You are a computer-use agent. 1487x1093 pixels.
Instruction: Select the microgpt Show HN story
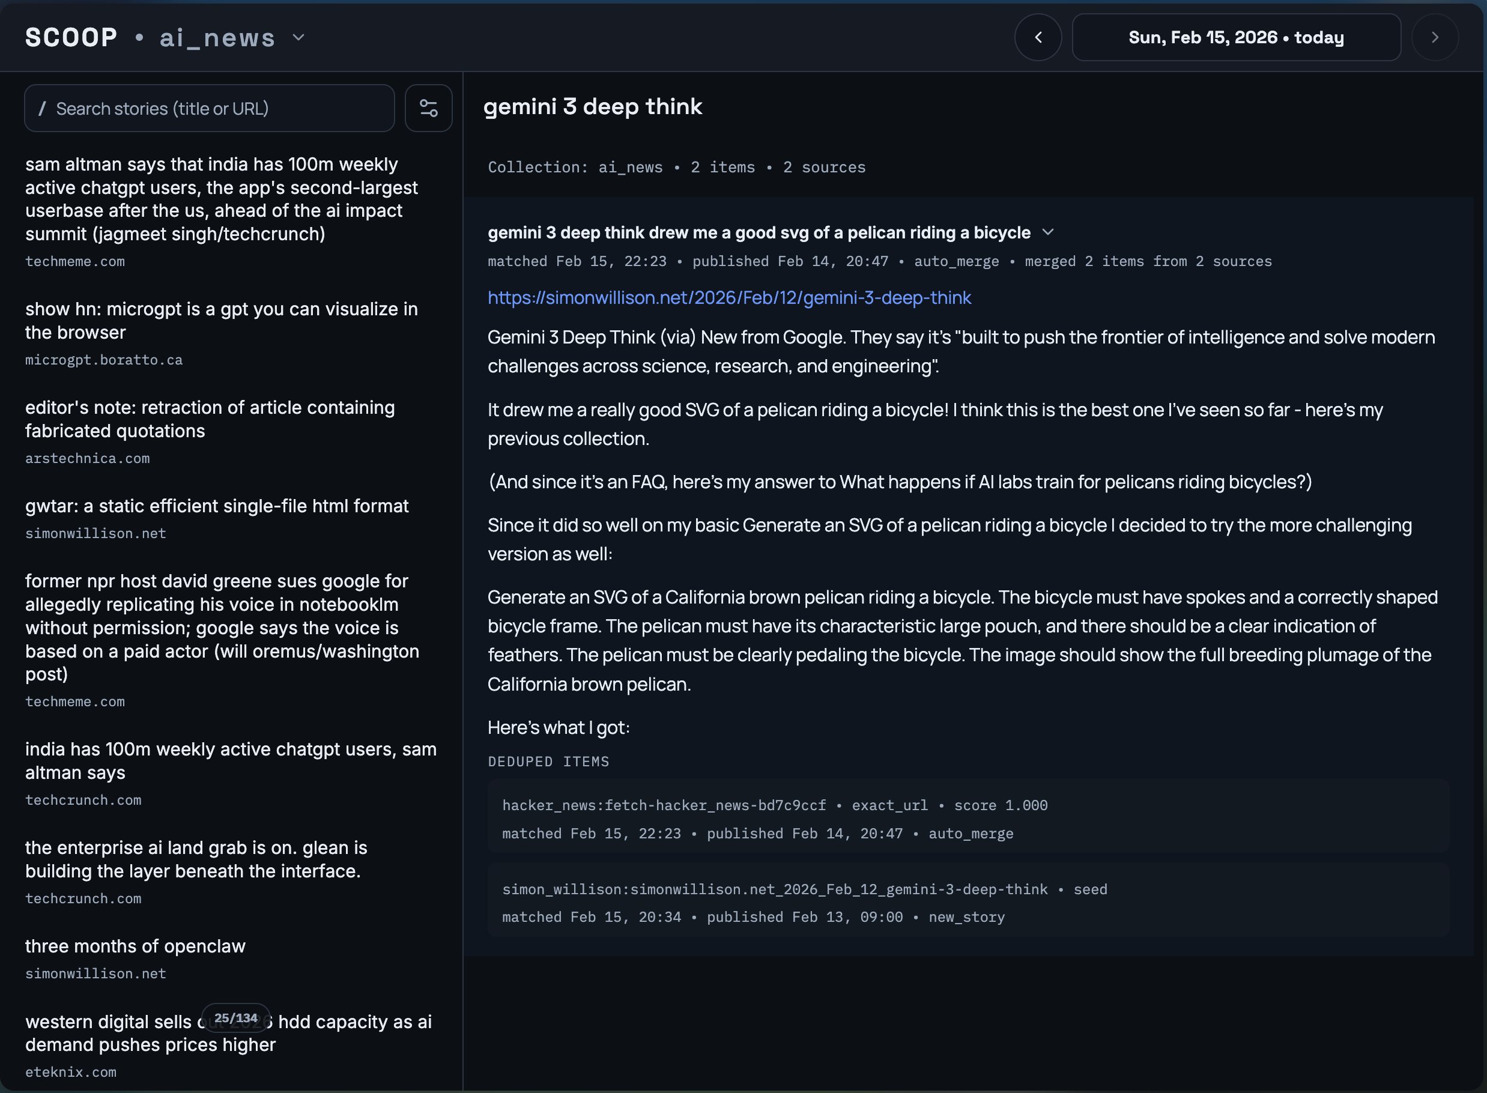(222, 321)
